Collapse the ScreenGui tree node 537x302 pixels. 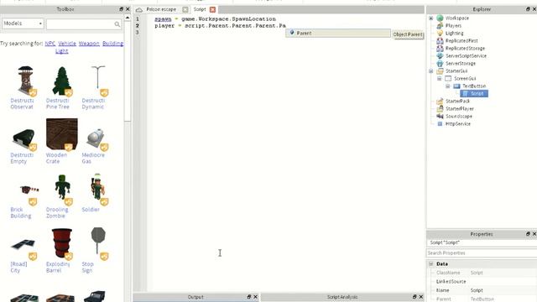440,78
